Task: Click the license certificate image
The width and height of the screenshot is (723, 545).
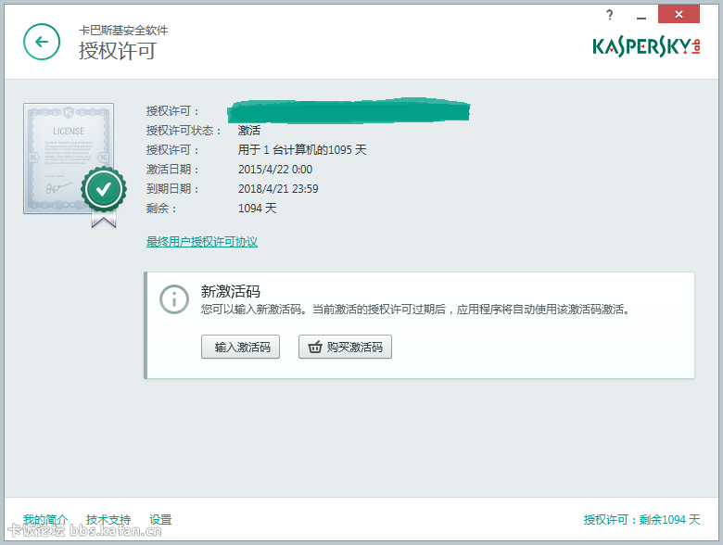Action: (69, 158)
